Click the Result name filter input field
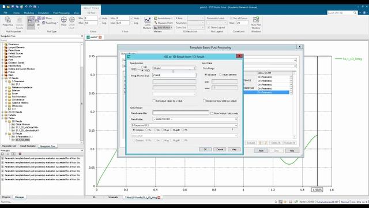 (x=180, y=113)
